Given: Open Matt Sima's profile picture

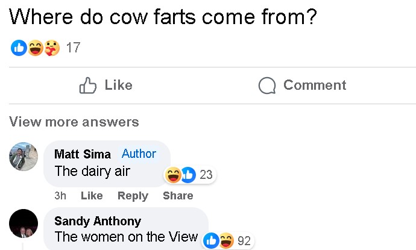Looking at the screenshot, I should (x=24, y=157).
